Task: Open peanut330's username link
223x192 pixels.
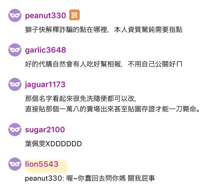Action: click(x=45, y=15)
